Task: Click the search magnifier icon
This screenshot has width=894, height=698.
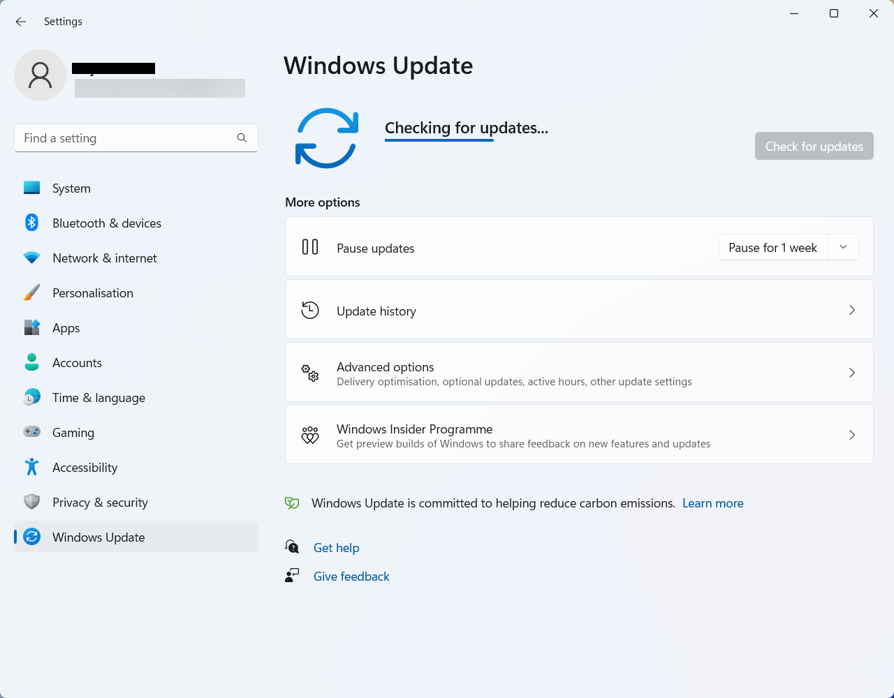Action: click(x=242, y=138)
